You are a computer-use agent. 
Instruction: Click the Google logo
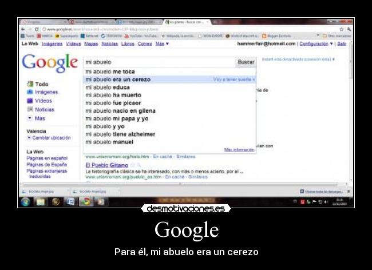click(50, 63)
